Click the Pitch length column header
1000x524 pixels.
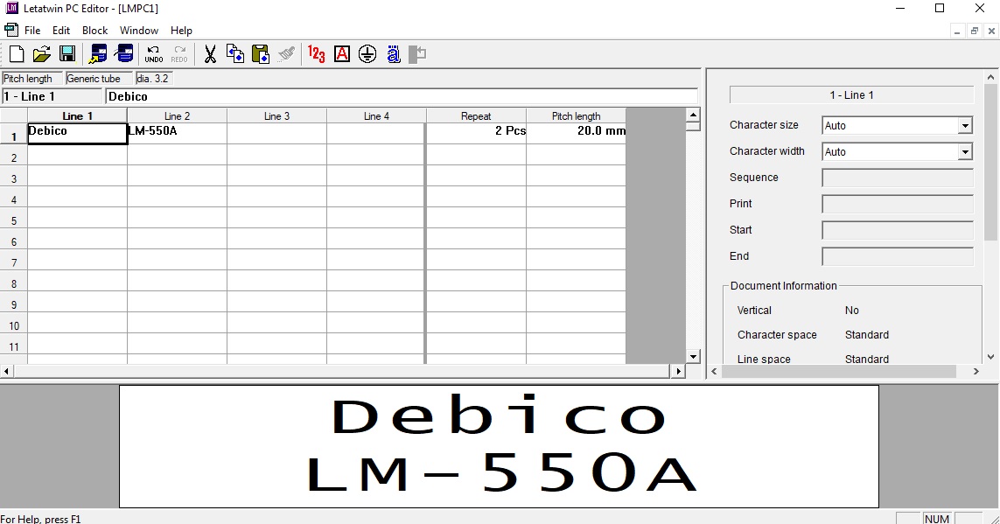(x=576, y=116)
